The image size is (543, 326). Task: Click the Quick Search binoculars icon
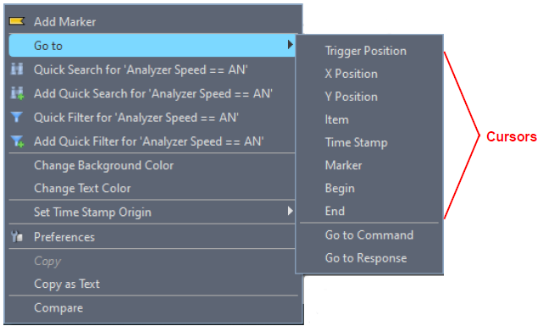coord(17,69)
